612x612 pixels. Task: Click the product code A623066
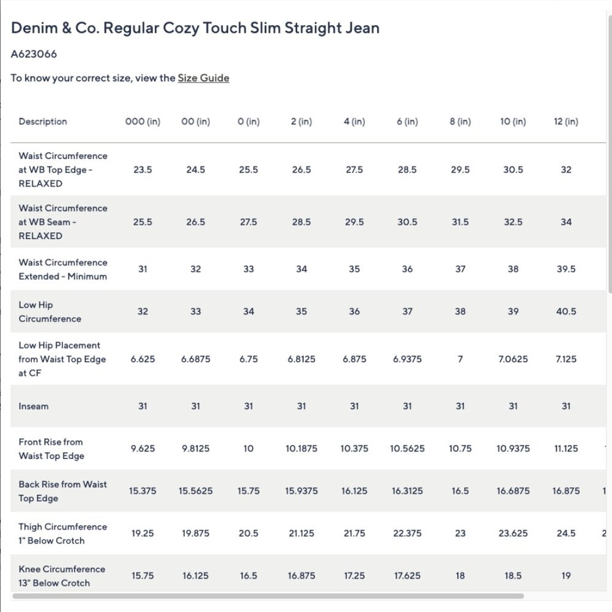tap(34, 54)
